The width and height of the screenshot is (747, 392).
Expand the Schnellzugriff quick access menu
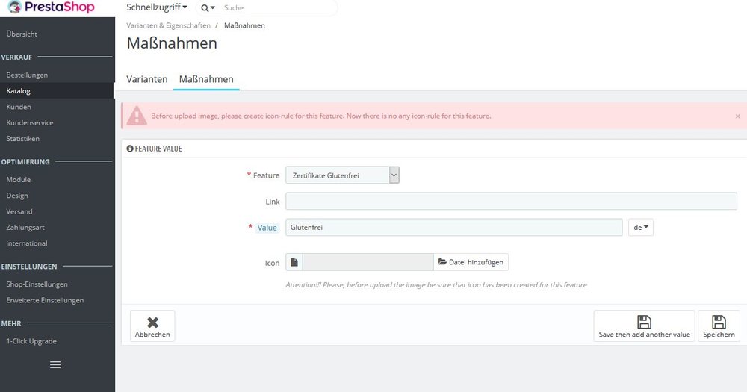click(156, 7)
